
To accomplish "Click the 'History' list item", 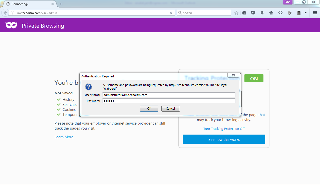I will 68,100.
